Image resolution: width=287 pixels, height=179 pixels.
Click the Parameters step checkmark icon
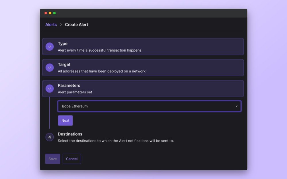pos(50,88)
